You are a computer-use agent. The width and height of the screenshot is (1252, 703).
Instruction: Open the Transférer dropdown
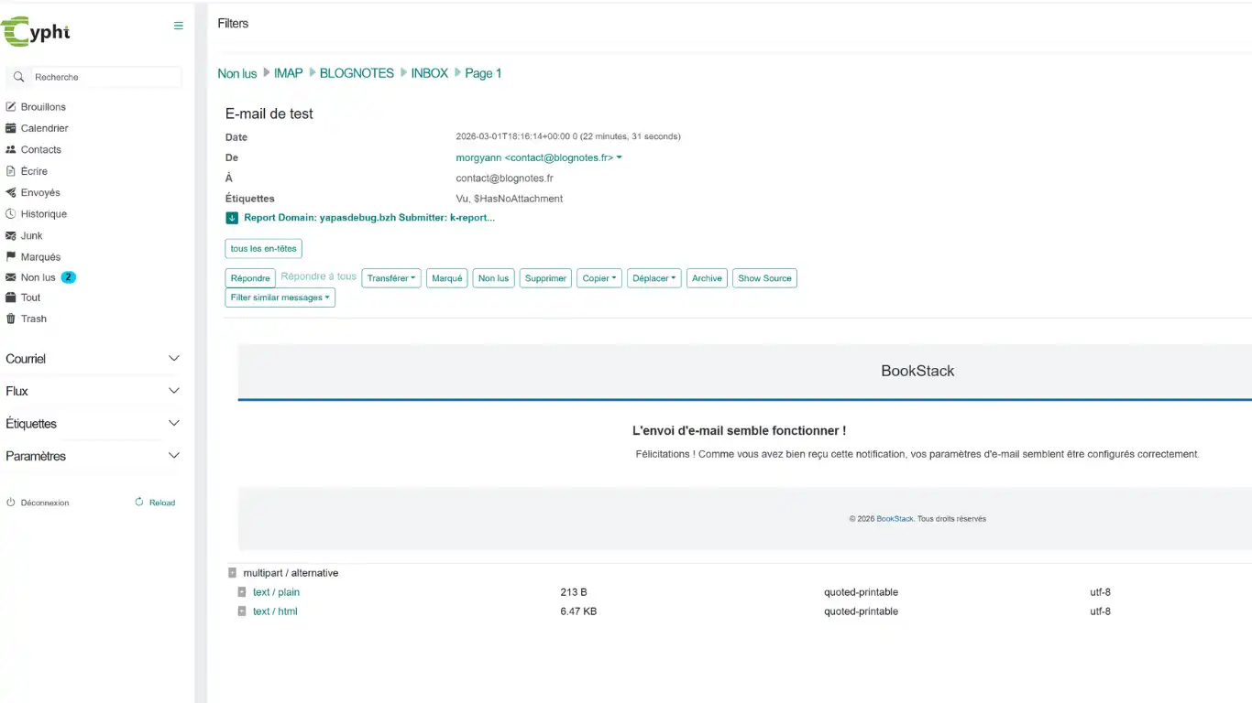[390, 278]
